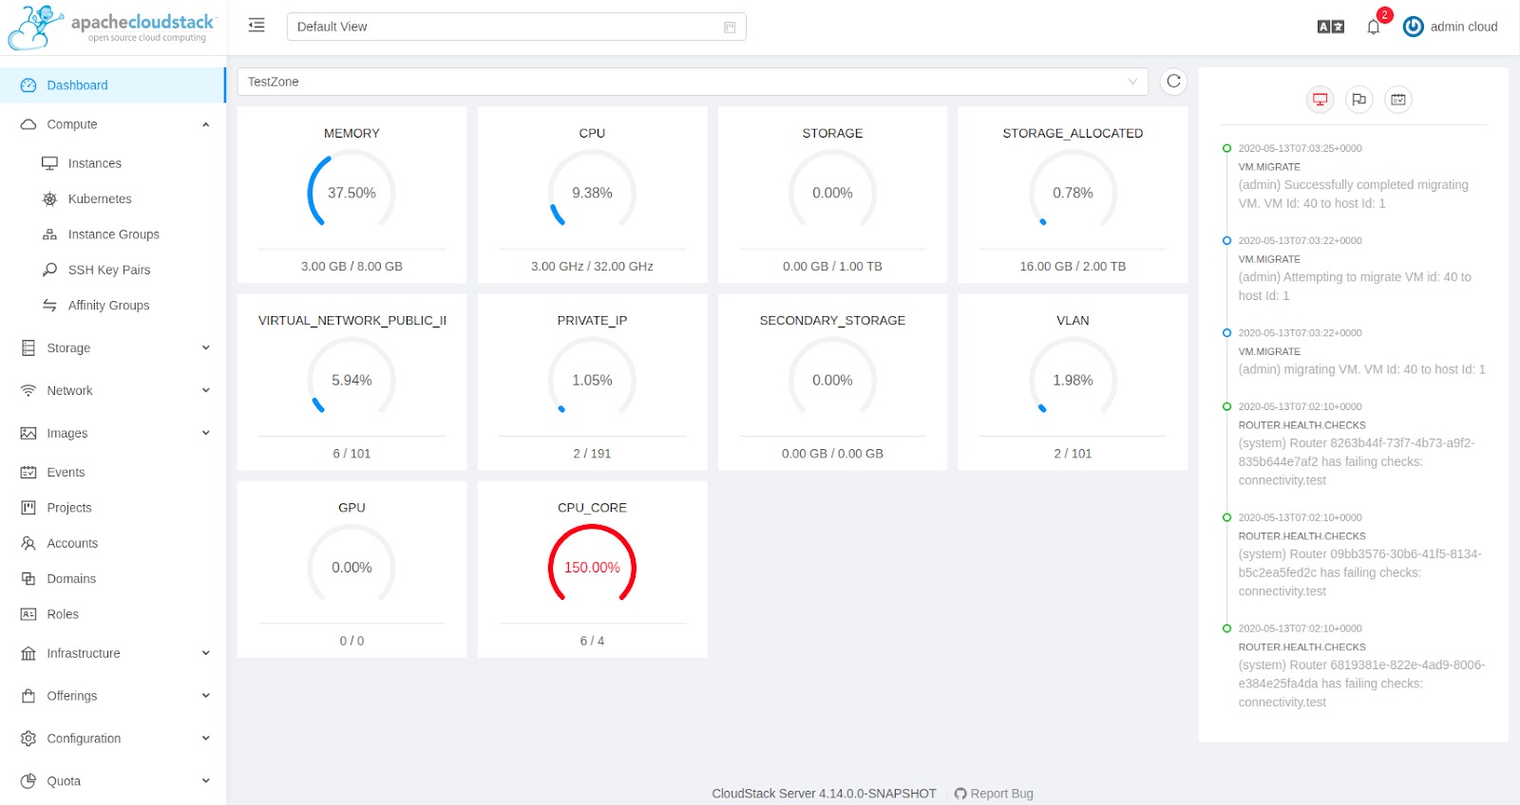The width and height of the screenshot is (1520, 805).
Task: Open the language translation icon
Action: [1330, 27]
